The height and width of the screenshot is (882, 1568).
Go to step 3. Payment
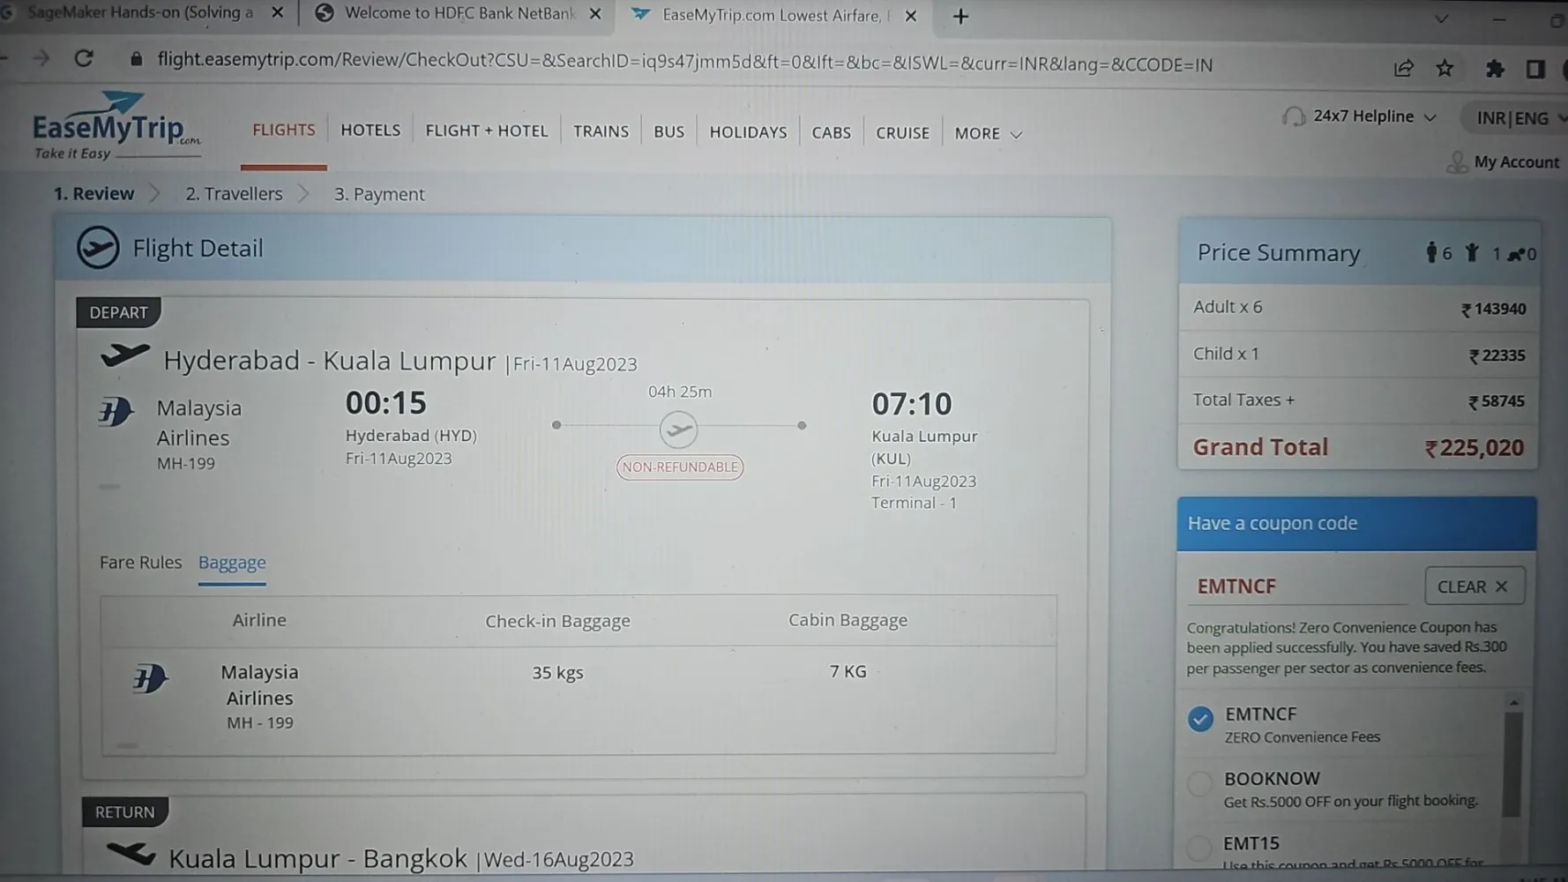[379, 194]
